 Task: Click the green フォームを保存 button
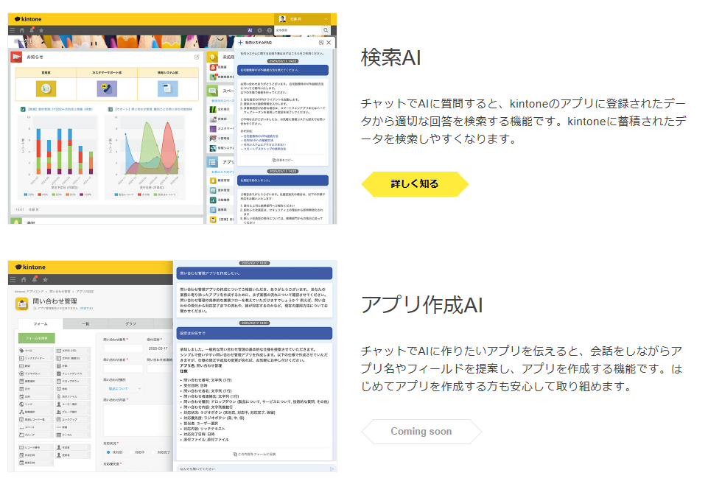37,337
